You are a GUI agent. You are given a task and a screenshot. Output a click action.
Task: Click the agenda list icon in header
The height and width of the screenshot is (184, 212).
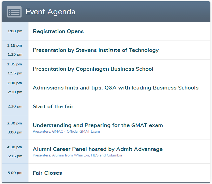coord(14,12)
